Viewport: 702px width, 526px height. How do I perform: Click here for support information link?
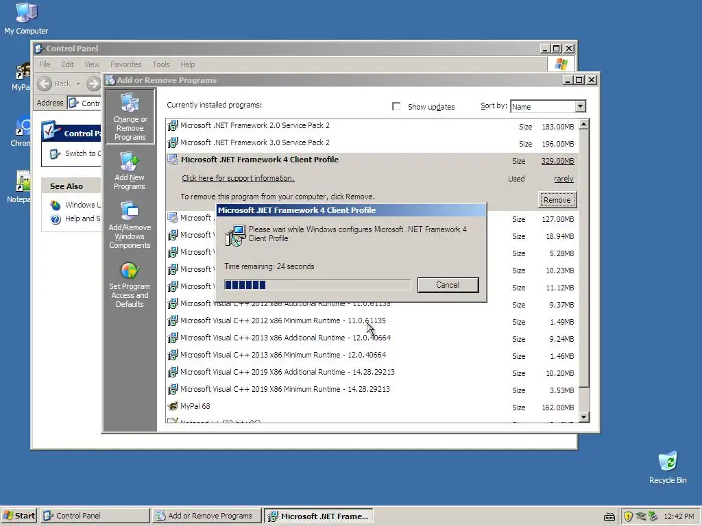pyautogui.click(x=238, y=178)
